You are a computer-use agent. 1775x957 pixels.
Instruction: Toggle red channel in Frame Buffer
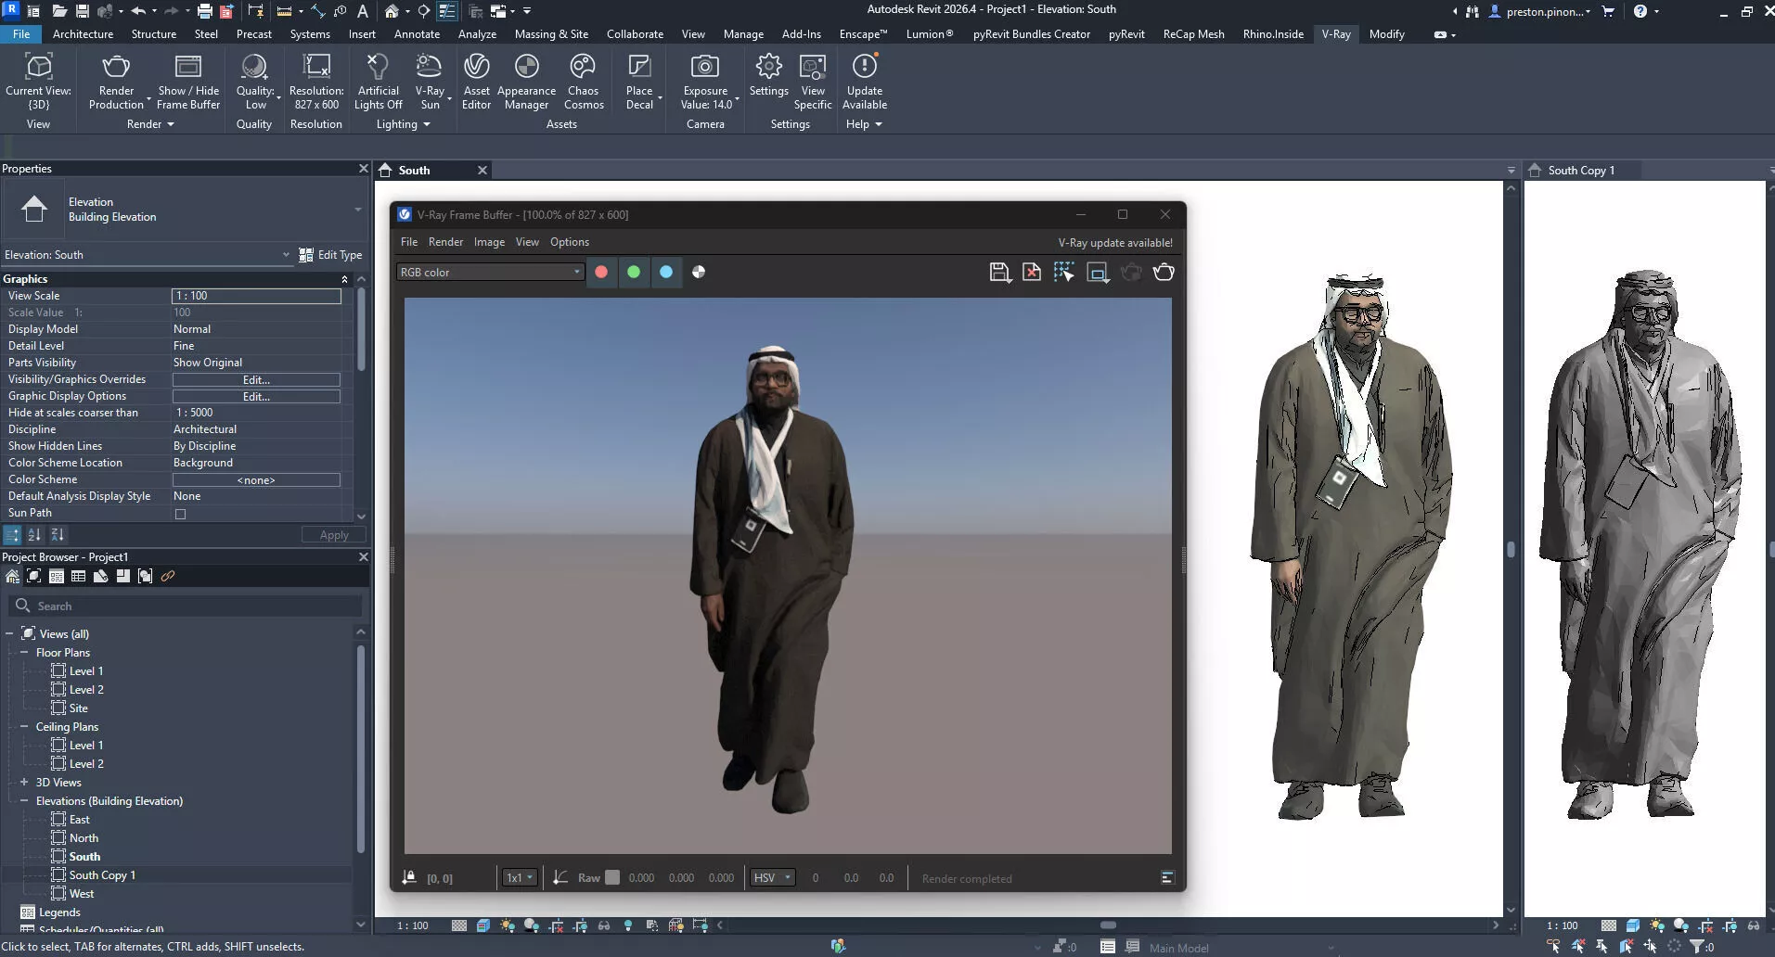click(x=601, y=272)
